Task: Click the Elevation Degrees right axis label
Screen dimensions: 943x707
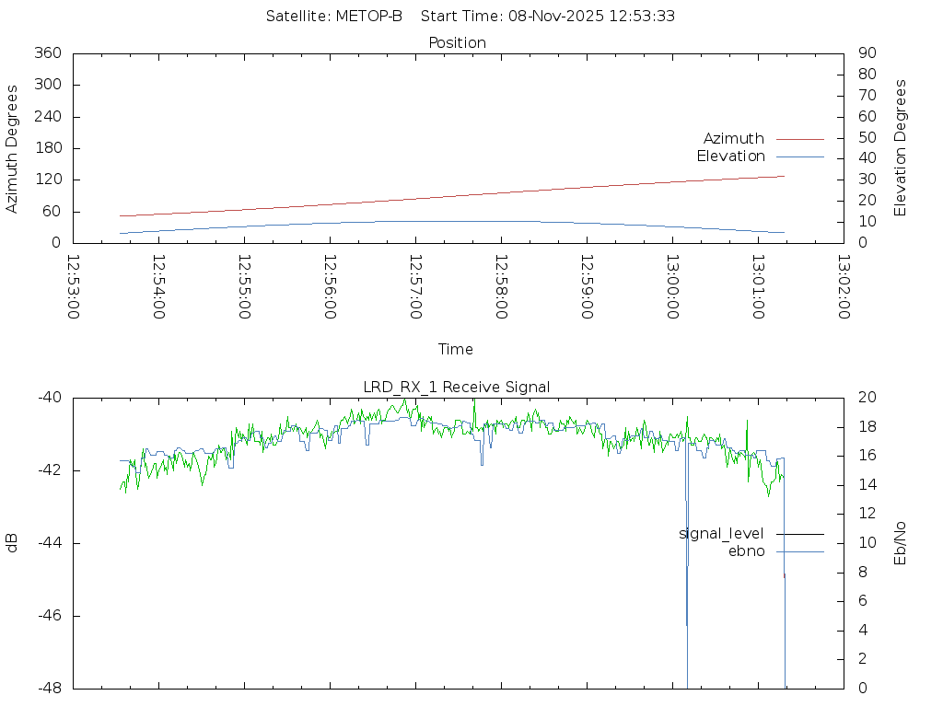Action: (x=901, y=148)
